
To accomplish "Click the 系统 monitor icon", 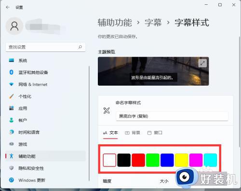I will coord(12,60).
